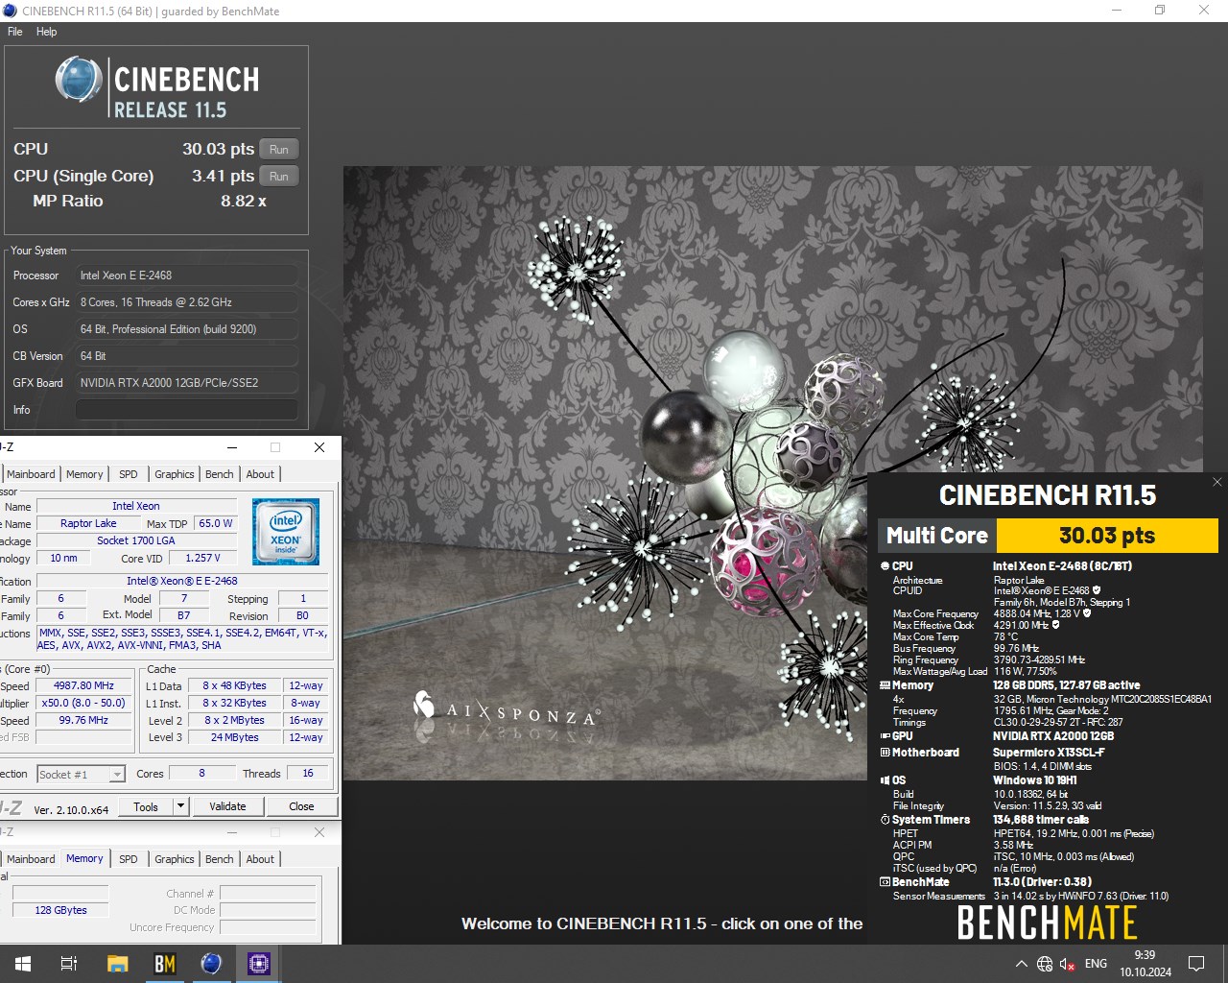Click the Info input field
The width and height of the screenshot is (1228, 983).
187,409
